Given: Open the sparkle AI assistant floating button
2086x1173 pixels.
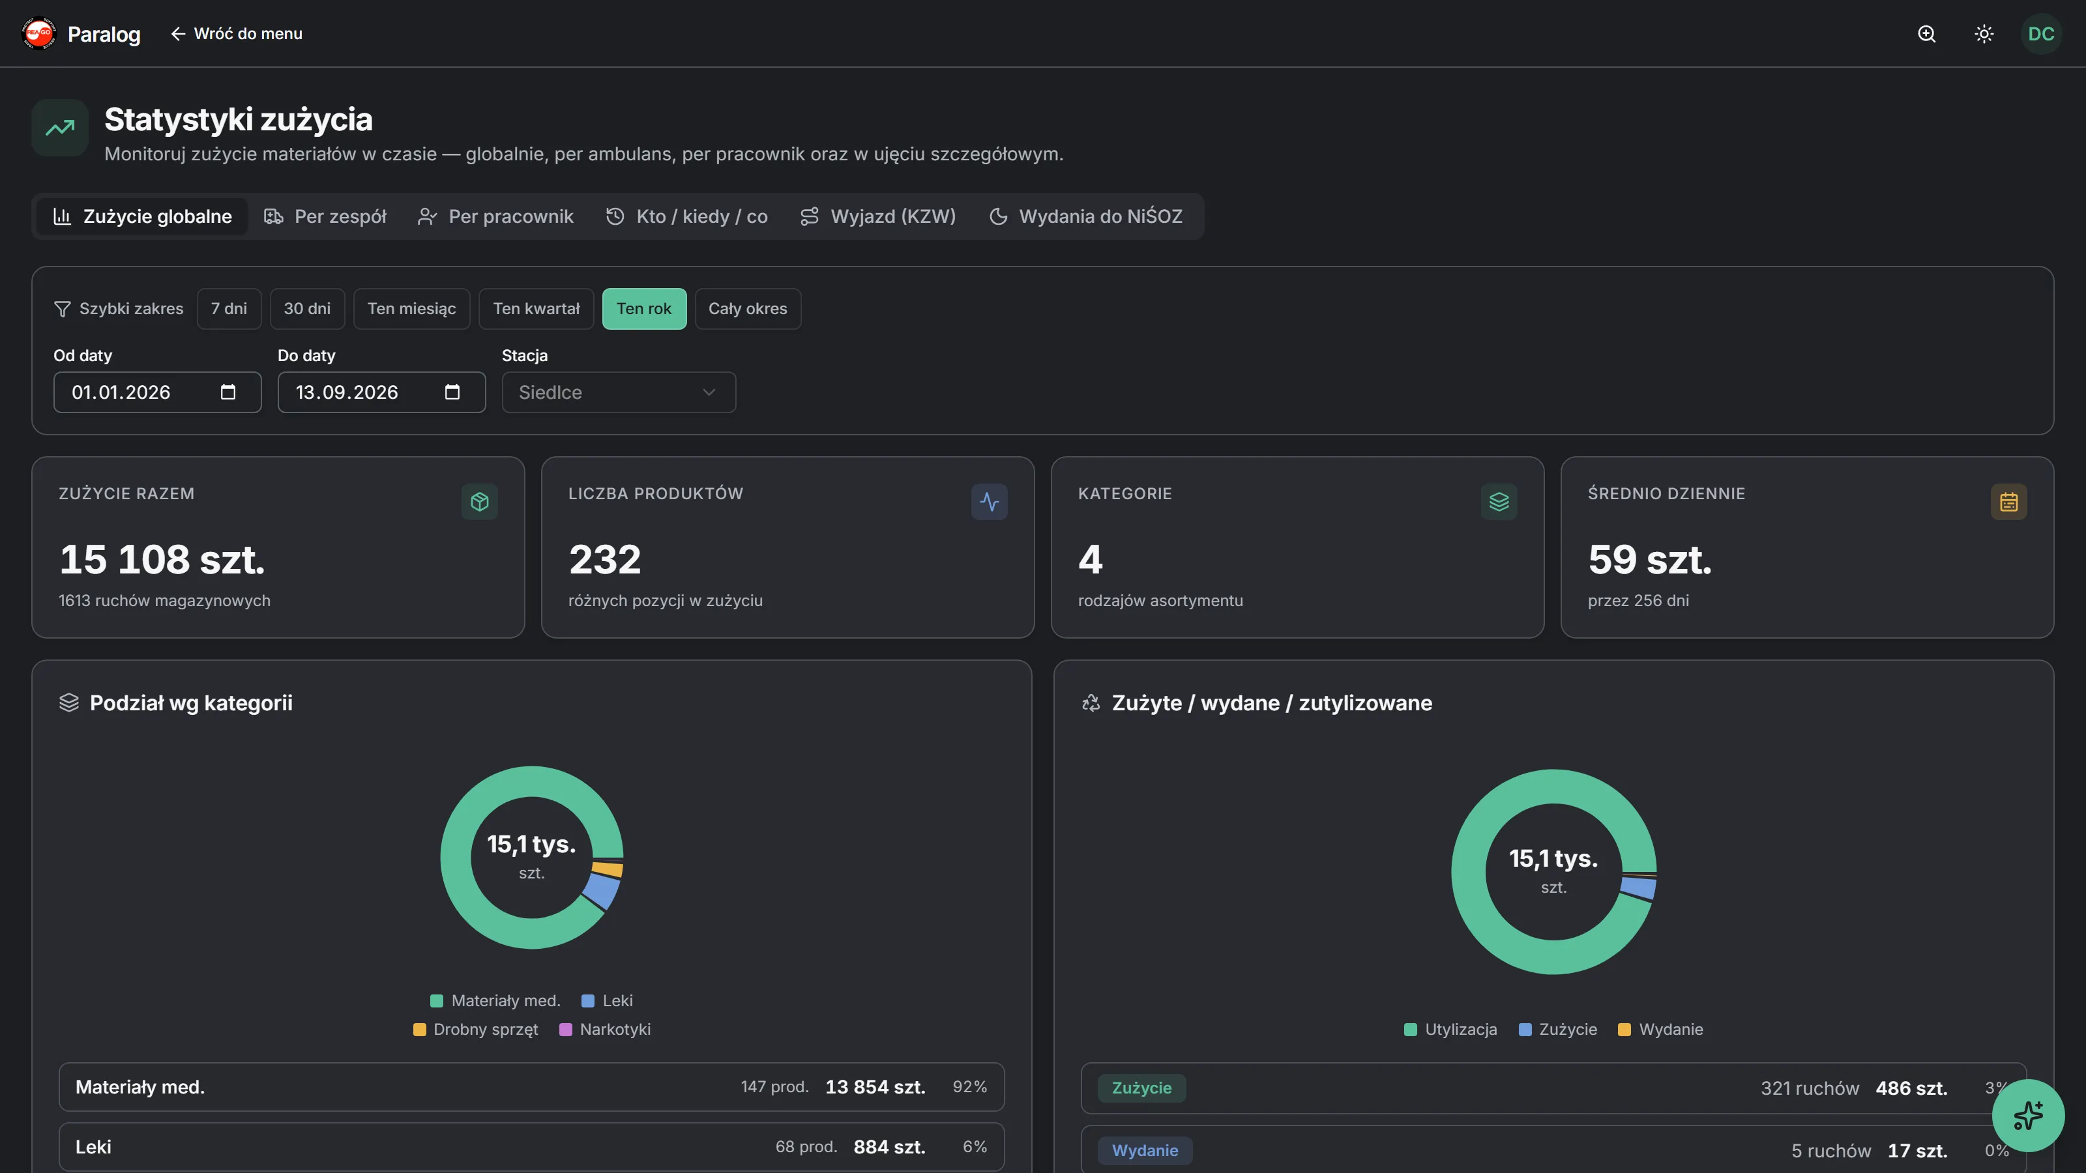Looking at the screenshot, I should (x=2028, y=1116).
